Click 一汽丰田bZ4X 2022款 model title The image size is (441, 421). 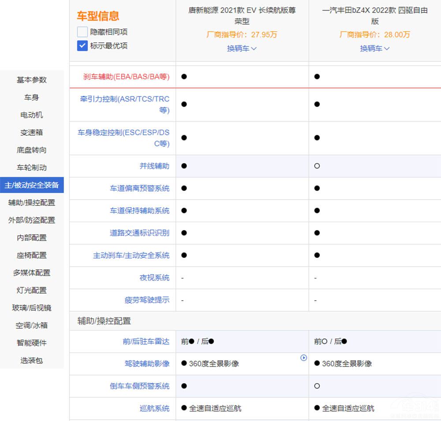click(374, 15)
